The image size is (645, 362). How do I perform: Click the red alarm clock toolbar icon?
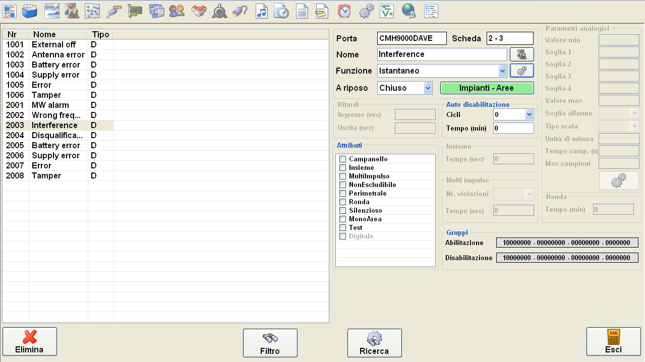344,11
